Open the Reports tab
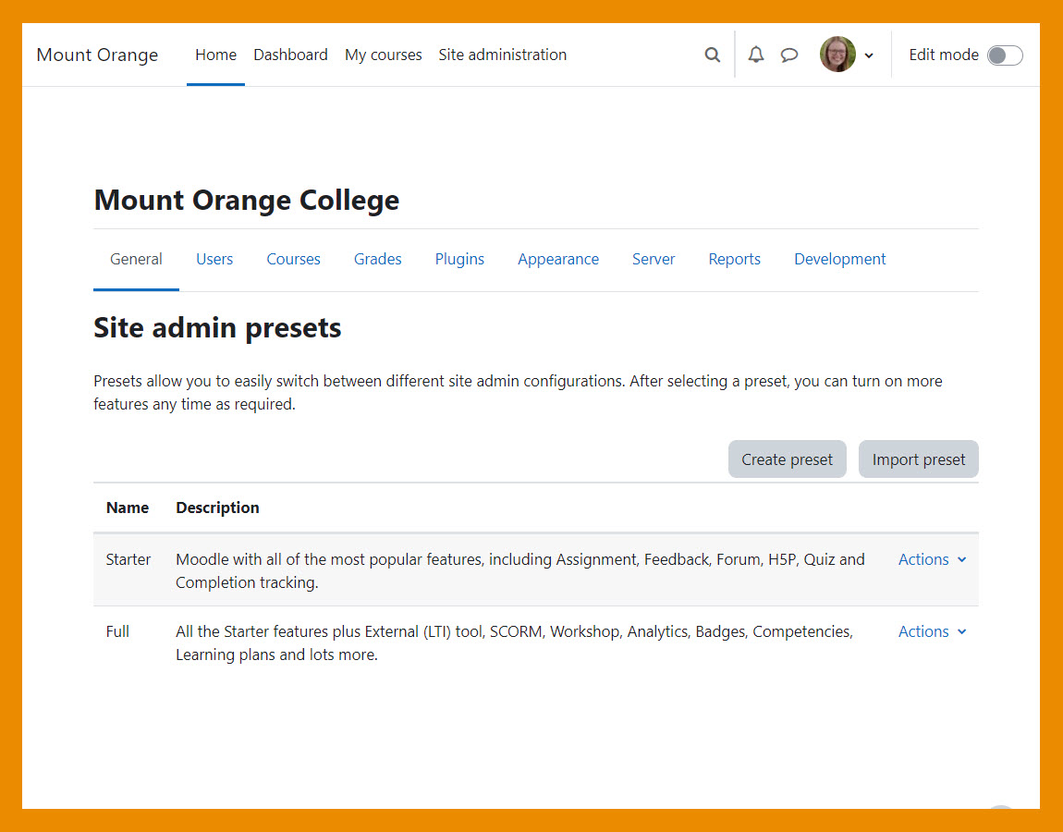Image resolution: width=1063 pixels, height=832 pixels. point(734,259)
